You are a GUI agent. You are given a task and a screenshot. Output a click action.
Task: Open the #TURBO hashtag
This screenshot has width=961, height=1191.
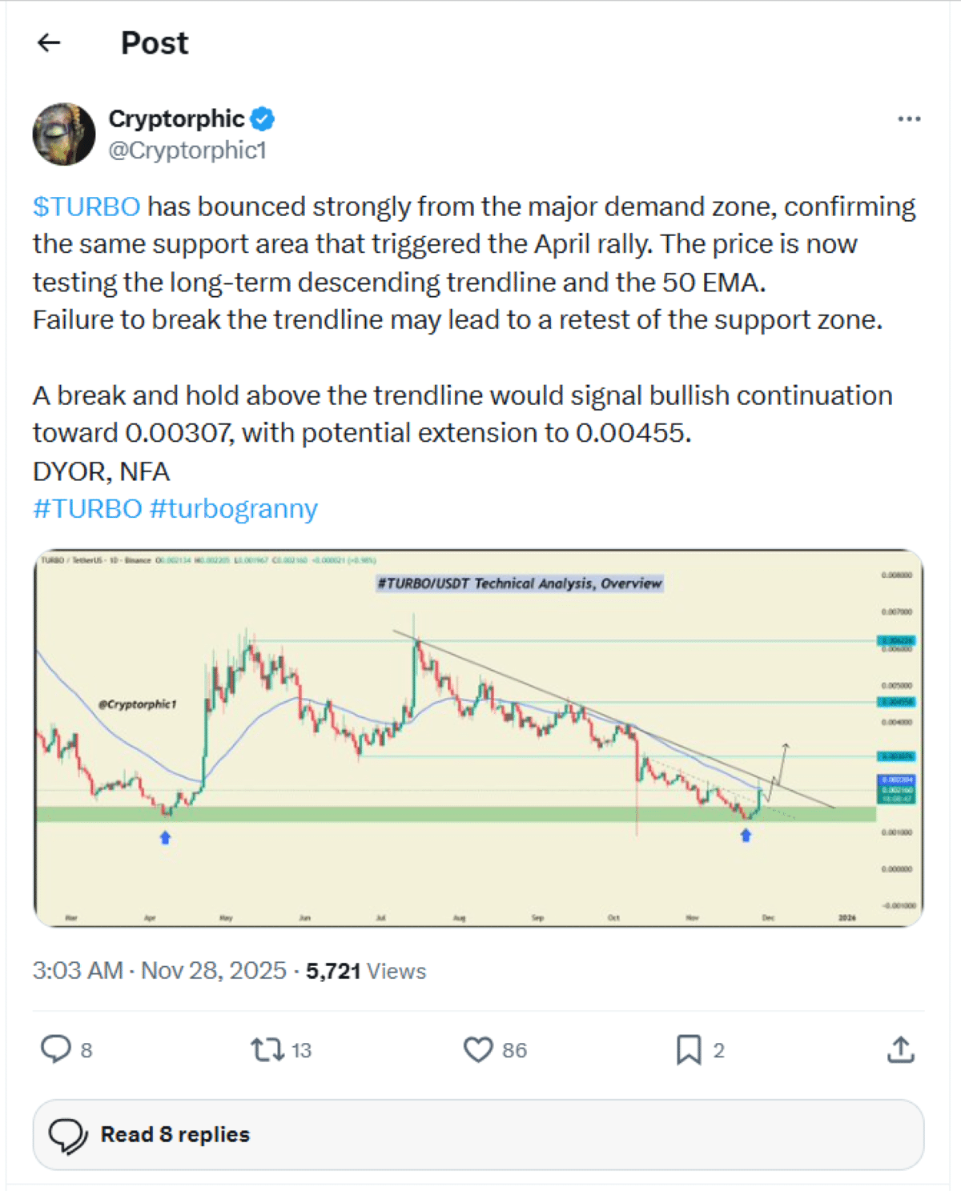click(x=87, y=509)
